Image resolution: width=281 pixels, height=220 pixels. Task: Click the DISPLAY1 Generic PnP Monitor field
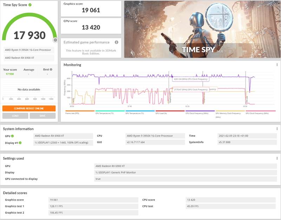tap(185, 173)
